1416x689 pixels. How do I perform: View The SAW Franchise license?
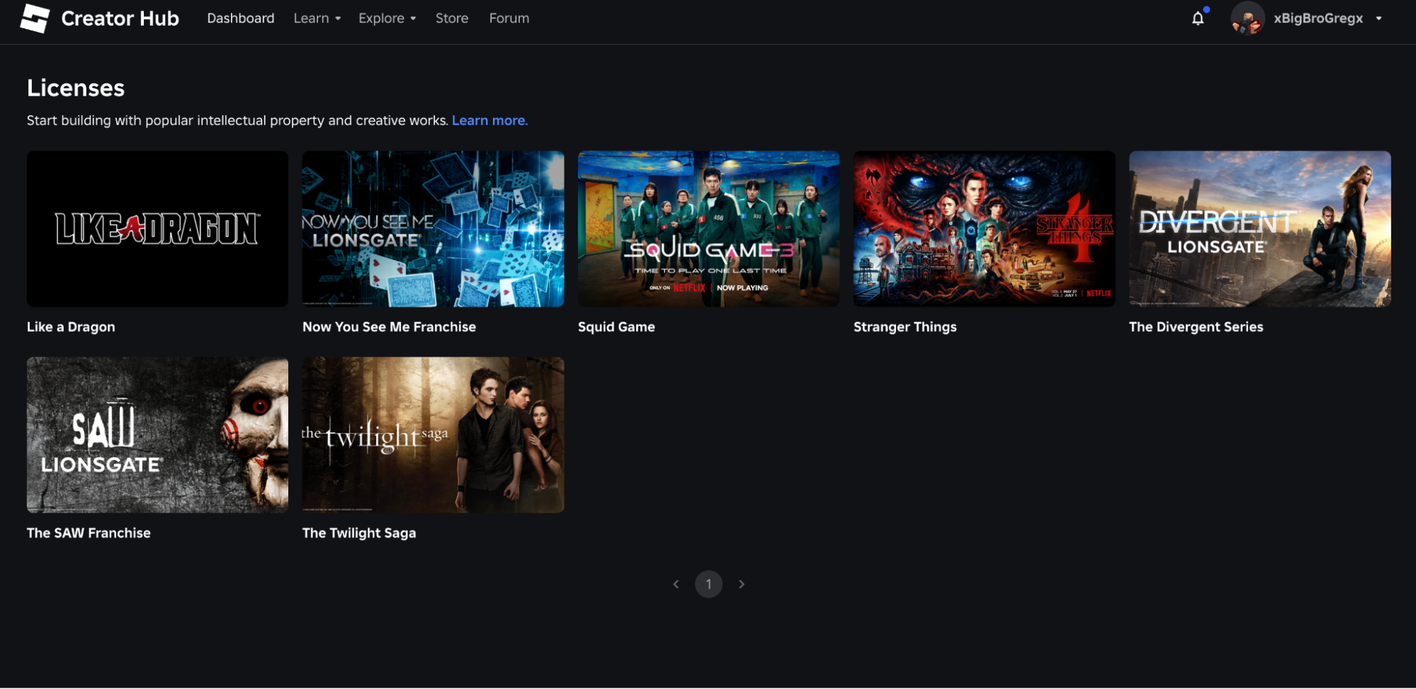[x=157, y=434]
